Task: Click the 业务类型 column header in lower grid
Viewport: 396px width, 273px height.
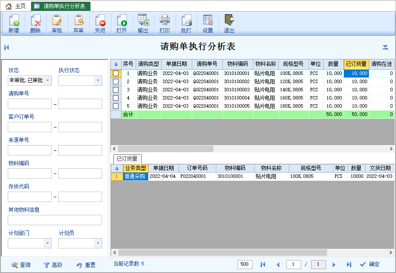Action: [136, 168]
